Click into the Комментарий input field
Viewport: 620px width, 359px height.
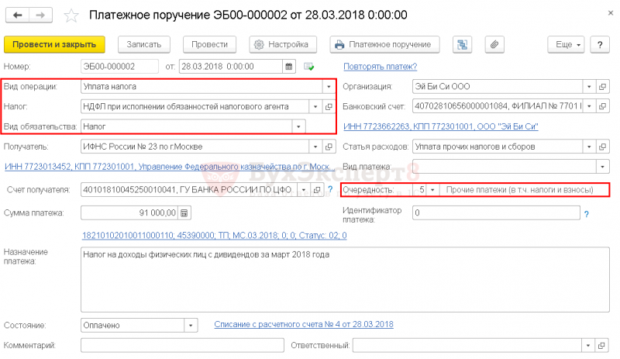click(x=182, y=345)
